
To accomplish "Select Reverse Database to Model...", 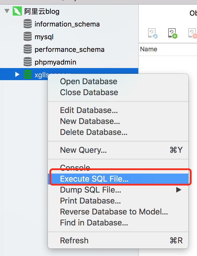I will [x=118, y=212].
